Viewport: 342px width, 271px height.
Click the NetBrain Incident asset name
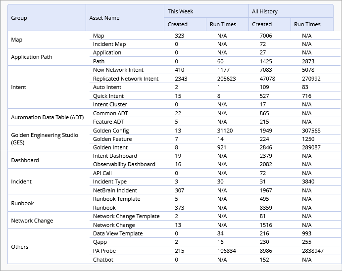[x=115, y=190]
